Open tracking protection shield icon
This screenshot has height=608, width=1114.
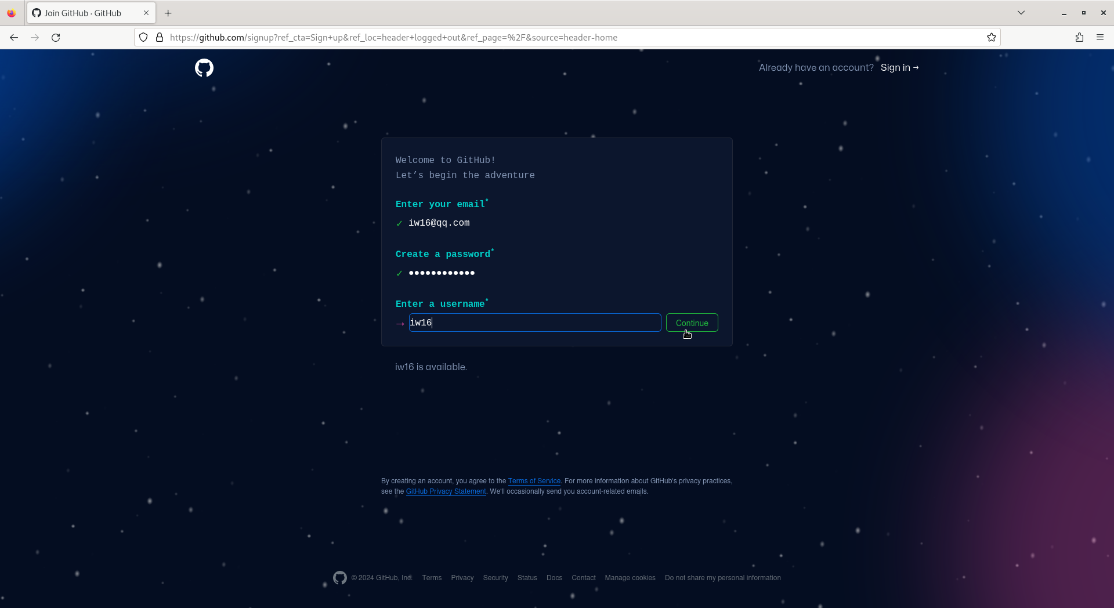143,38
